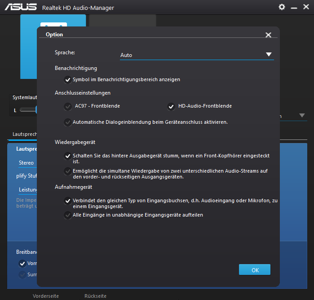
Task: Click the Rückseite label at bottom
Action: (95, 296)
